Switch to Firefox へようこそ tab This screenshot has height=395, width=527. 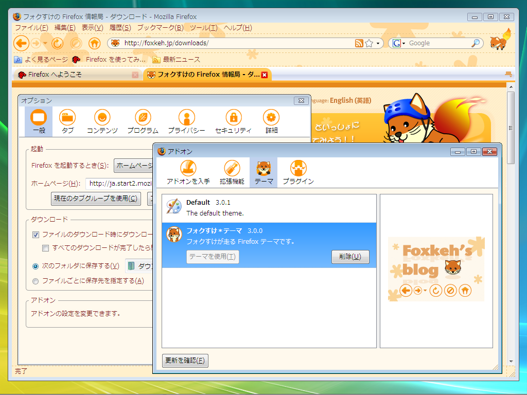pyautogui.click(x=77, y=75)
